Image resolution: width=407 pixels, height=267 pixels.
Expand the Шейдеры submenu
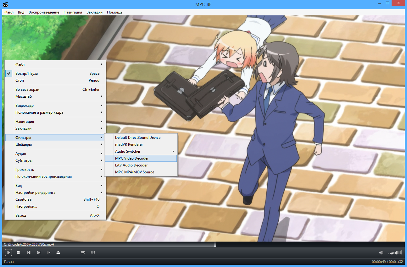click(55, 144)
